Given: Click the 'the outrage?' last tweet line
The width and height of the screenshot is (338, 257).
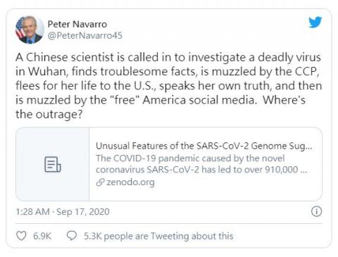Looking at the screenshot, I should 49,114.
